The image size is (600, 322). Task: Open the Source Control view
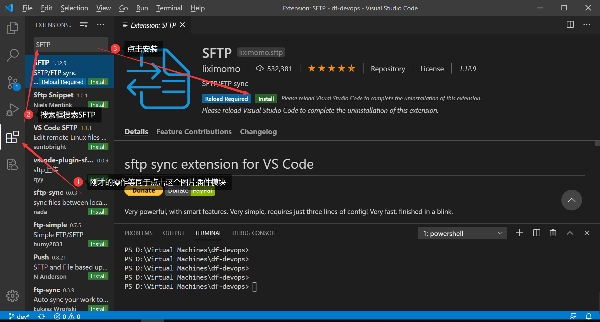[12, 82]
